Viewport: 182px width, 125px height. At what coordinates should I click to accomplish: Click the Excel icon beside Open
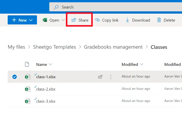pos(45,20)
